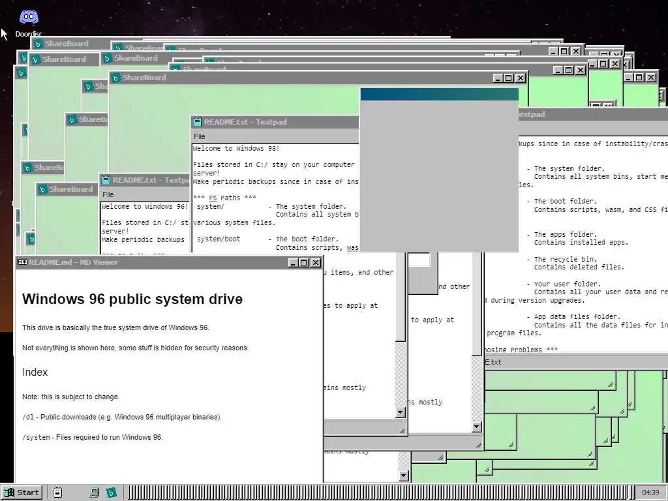
Task: Select the Textpad notepad icon in taskbar
Action: click(57, 493)
